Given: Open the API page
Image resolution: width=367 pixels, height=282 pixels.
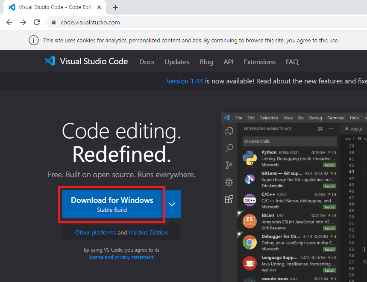Looking at the screenshot, I should 229,62.
